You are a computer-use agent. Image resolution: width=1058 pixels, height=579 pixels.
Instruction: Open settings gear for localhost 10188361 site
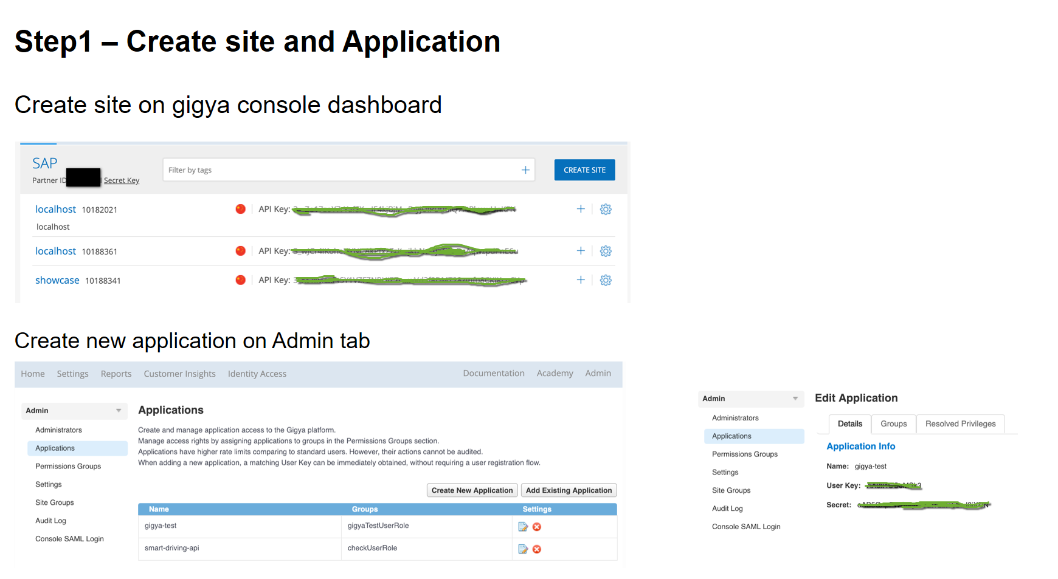tap(606, 251)
